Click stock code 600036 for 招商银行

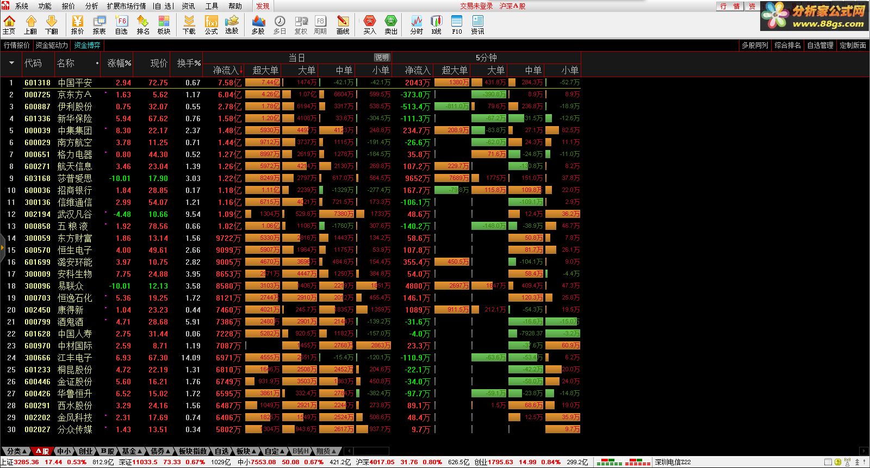pyautogui.click(x=38, y=190)
